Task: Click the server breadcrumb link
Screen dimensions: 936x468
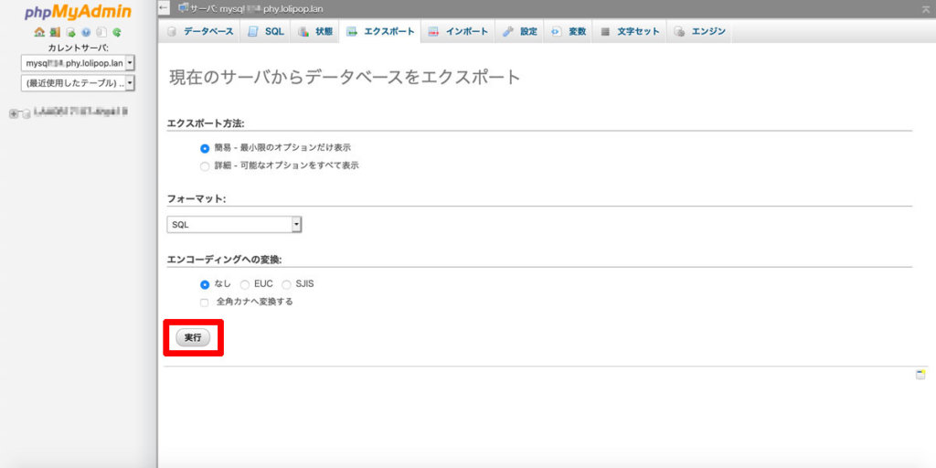Action: click(265, 8)
